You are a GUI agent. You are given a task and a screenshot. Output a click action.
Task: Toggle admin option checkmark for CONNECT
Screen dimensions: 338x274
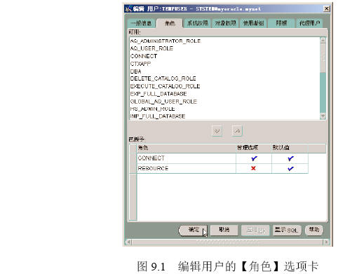(x=254, y=158)
